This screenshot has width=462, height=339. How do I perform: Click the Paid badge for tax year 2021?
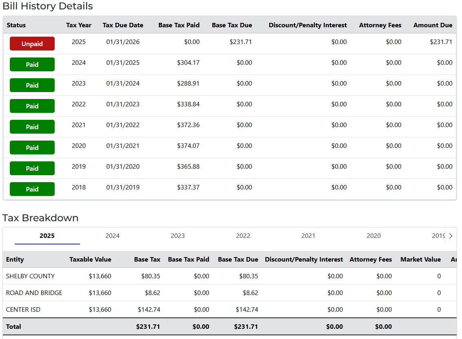pyautogui.click(x=32, y=127)
